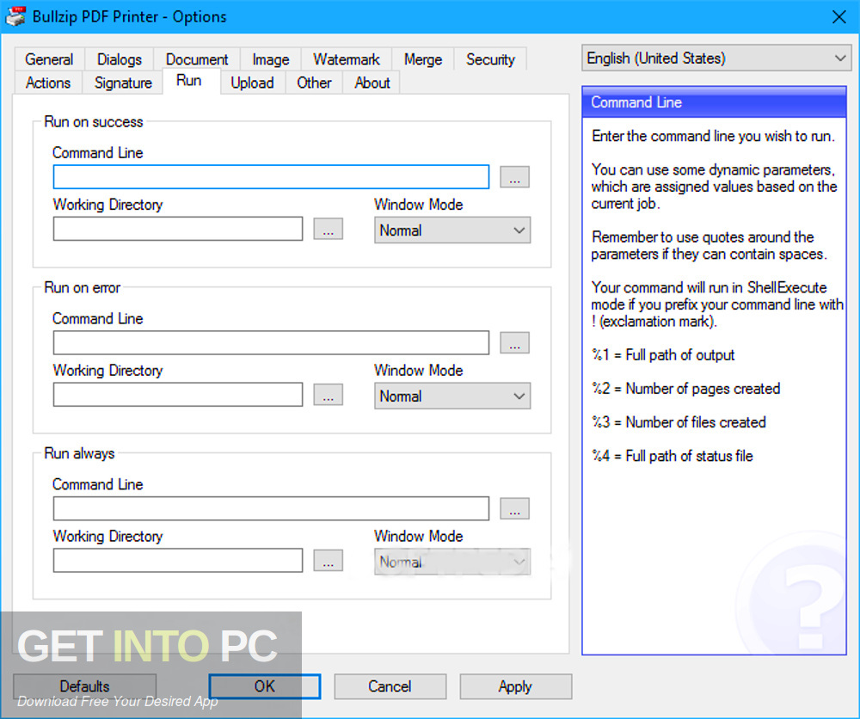The height and width of the screenshot is (719, 860).
Task: Switch to the Other tab
Action: pos(314,83)
